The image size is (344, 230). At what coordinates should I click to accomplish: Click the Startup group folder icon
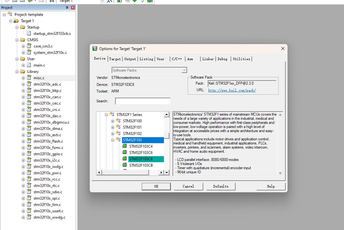pos(23,27)
